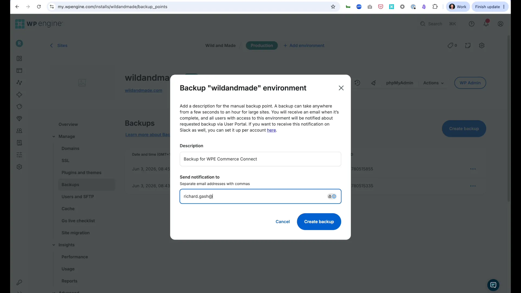
Task: Open the notifications bell
Action: (486, 24)
